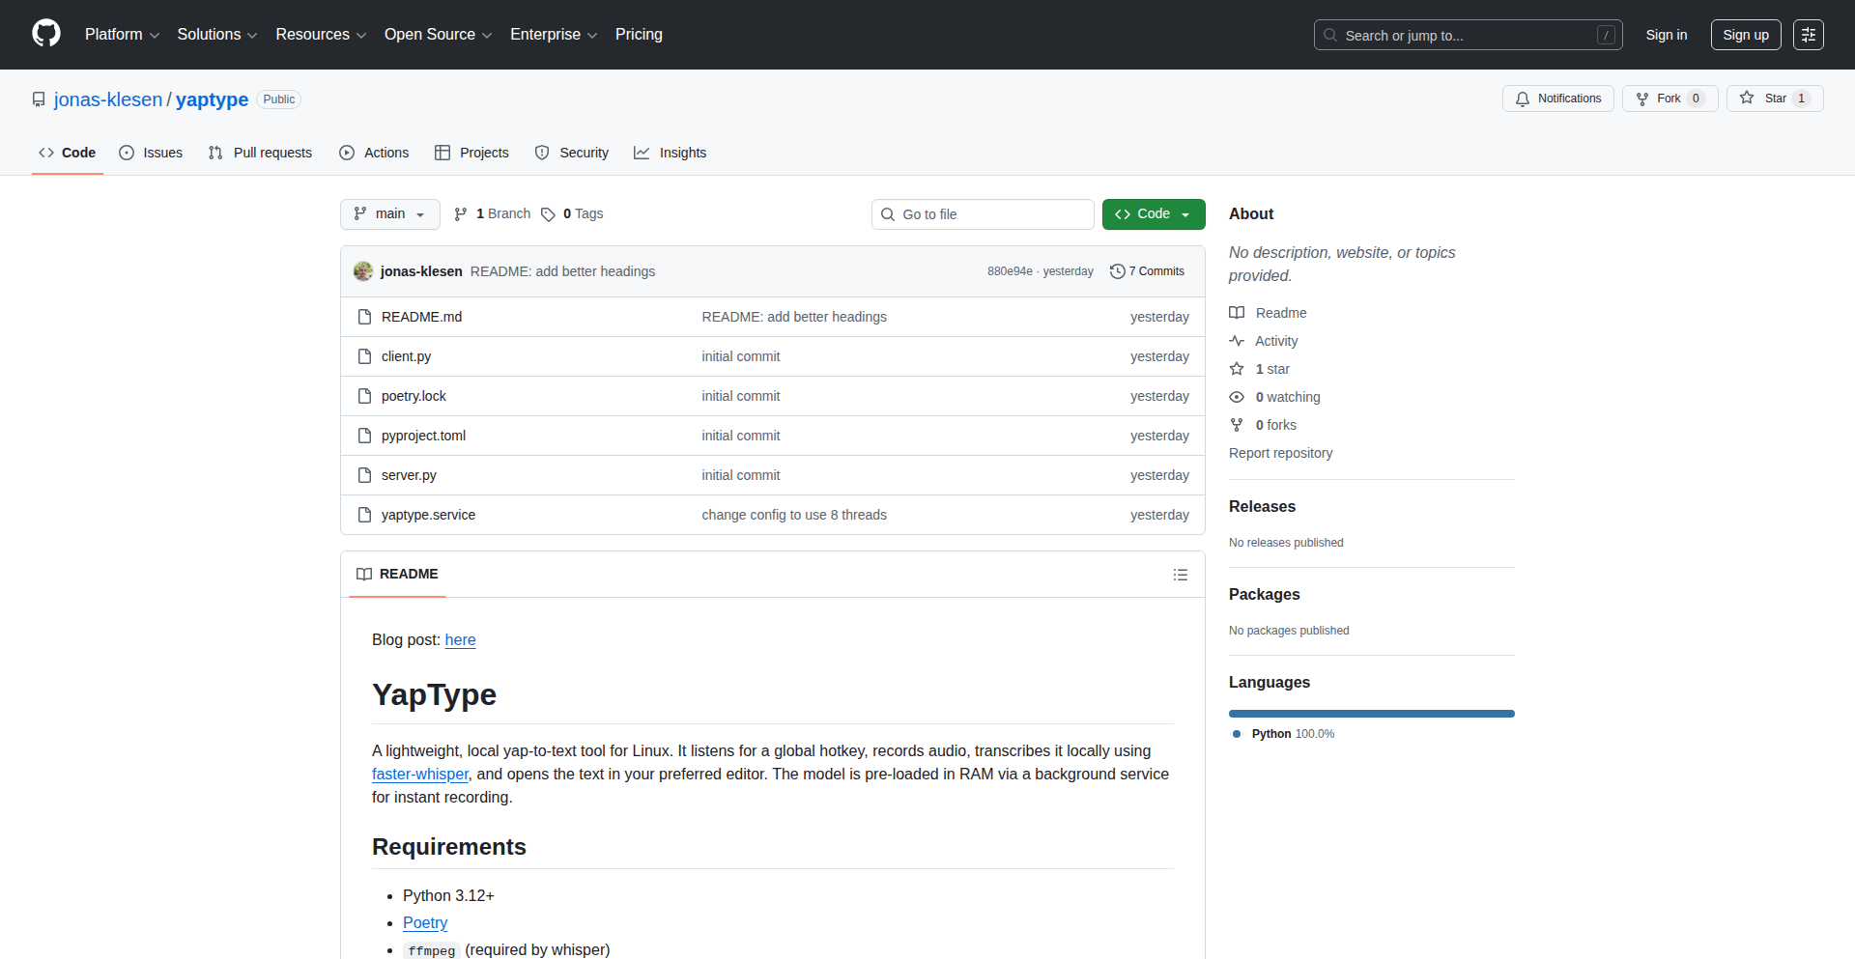Click the Activity pulse icon in About
This screenshot has height=959, width=1855.
point(1237,341)
